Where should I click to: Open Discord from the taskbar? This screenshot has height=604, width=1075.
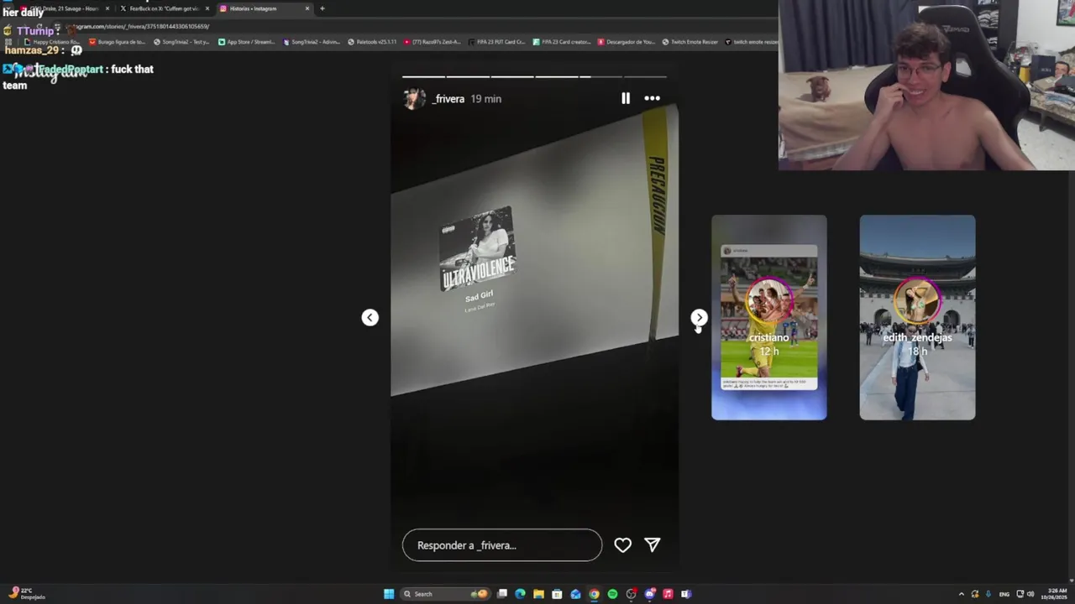[649, 594]
